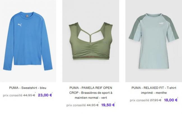Click the PUMA - Sweatshirt - bleu title
This screenshot has height=114, width=182.
[x=28, y=88]
